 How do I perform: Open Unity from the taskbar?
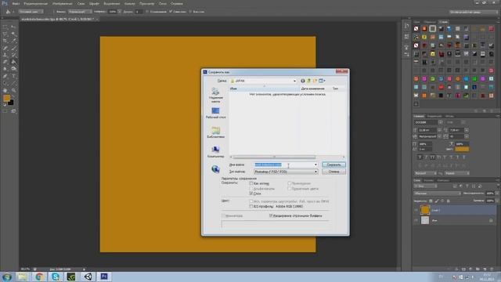(x=88, y=277)
